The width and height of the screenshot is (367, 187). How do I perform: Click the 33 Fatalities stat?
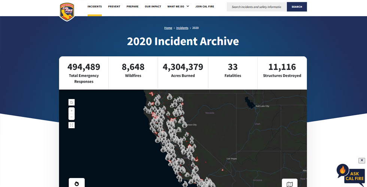[233, 73]
